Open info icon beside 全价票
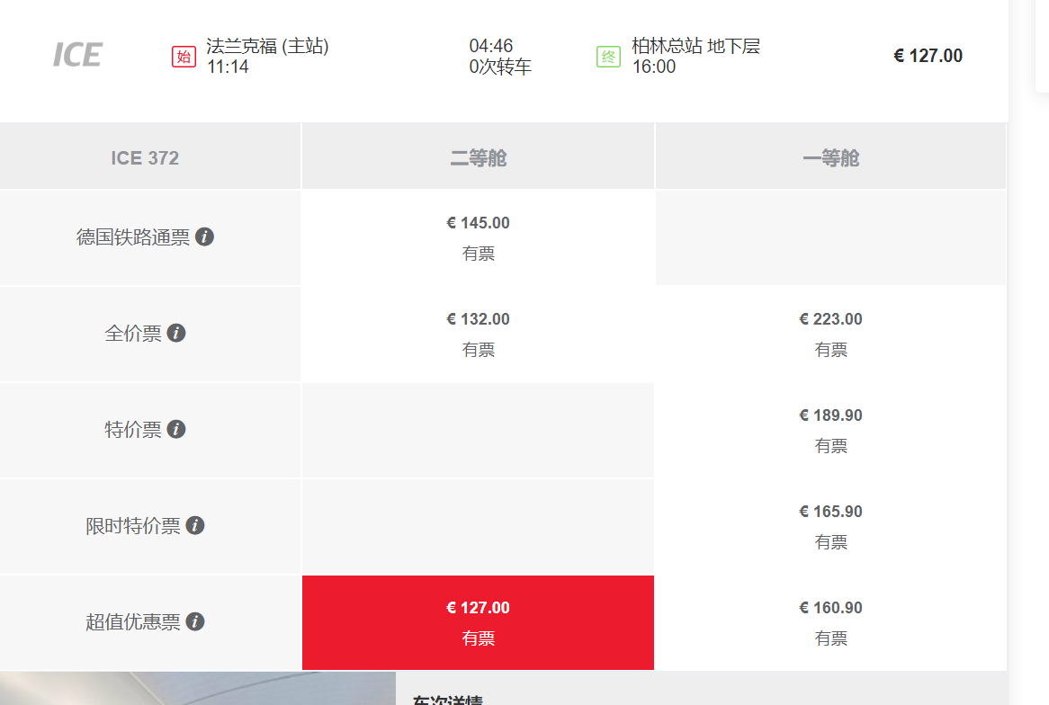This screenshot has height=705, width=1049. 176,333
